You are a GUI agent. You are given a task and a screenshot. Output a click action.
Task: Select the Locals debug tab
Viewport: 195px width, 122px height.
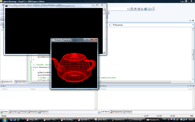tap(13, 112)
